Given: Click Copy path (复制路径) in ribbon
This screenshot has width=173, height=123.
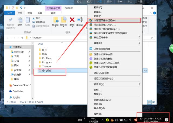Looking at the screenshot, I should click(38, 22).
